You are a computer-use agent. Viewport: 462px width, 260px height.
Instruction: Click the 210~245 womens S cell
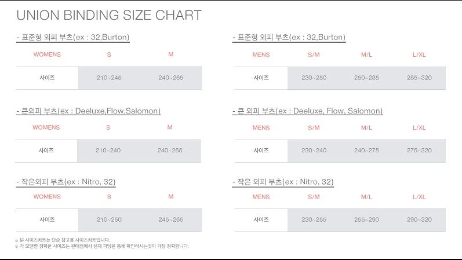(109, 78)
